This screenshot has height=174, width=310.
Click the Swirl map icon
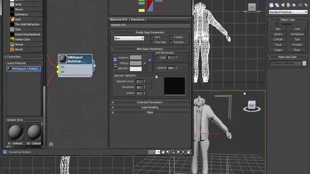[x=12, y=19]
